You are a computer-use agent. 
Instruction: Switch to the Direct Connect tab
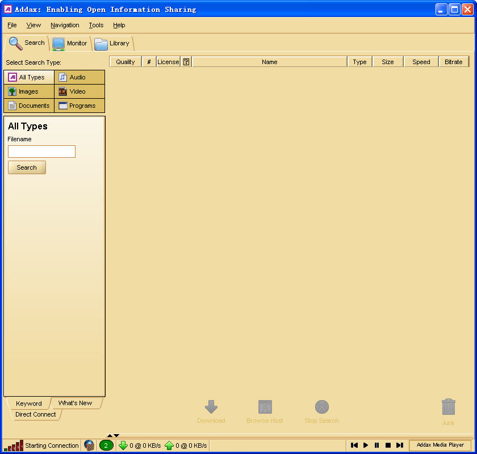pyautogui.click(x=36, y=414)
